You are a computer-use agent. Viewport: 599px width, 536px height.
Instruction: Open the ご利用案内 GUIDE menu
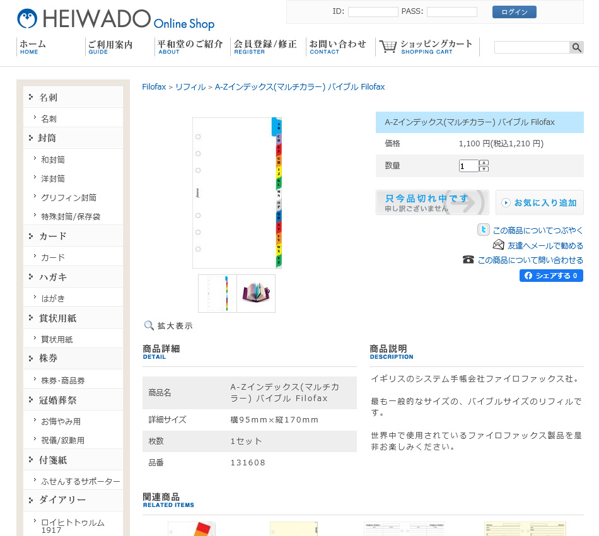pos(110,47)
